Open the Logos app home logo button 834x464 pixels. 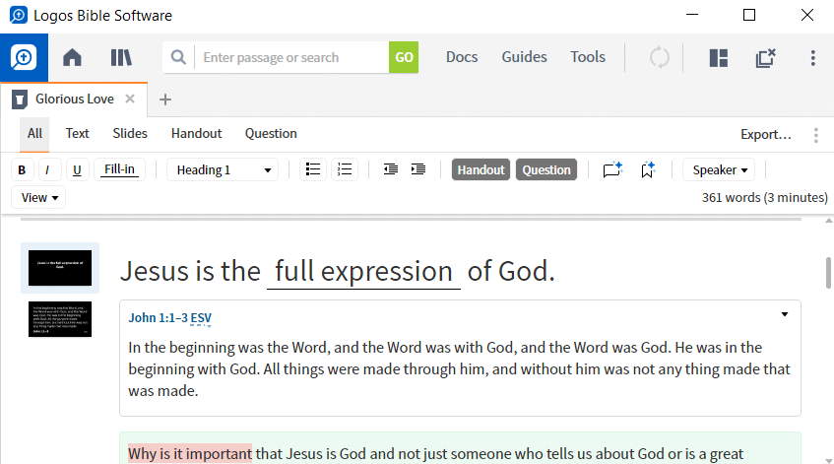(x=24, y=57)
